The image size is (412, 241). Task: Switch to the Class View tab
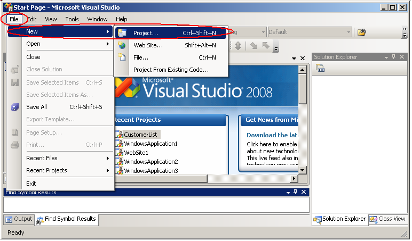coord(387,219)
